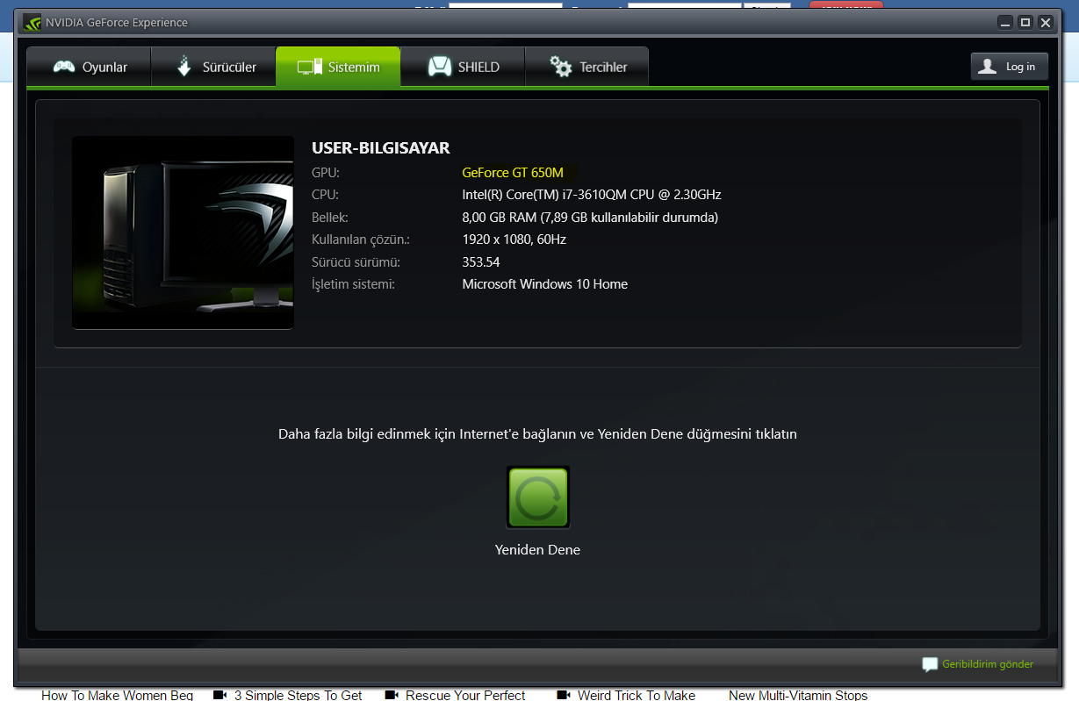Click the Intel(R) Core(TM) i7-3610QM CPU value
Screen dimensions: 1079x701
[592, 195]
